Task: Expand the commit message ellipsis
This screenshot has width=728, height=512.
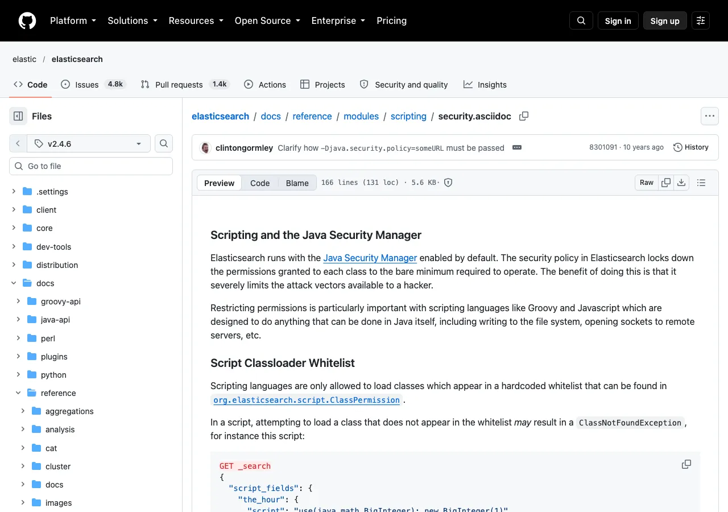Action: [517, 147]
